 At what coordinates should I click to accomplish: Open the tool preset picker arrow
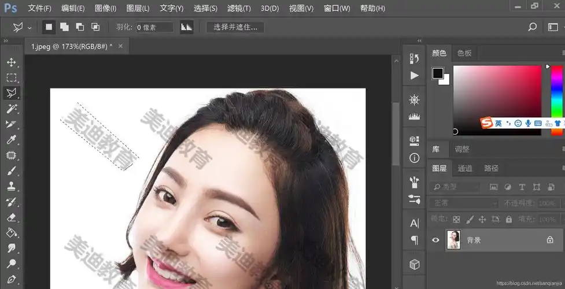pos(29,27)
